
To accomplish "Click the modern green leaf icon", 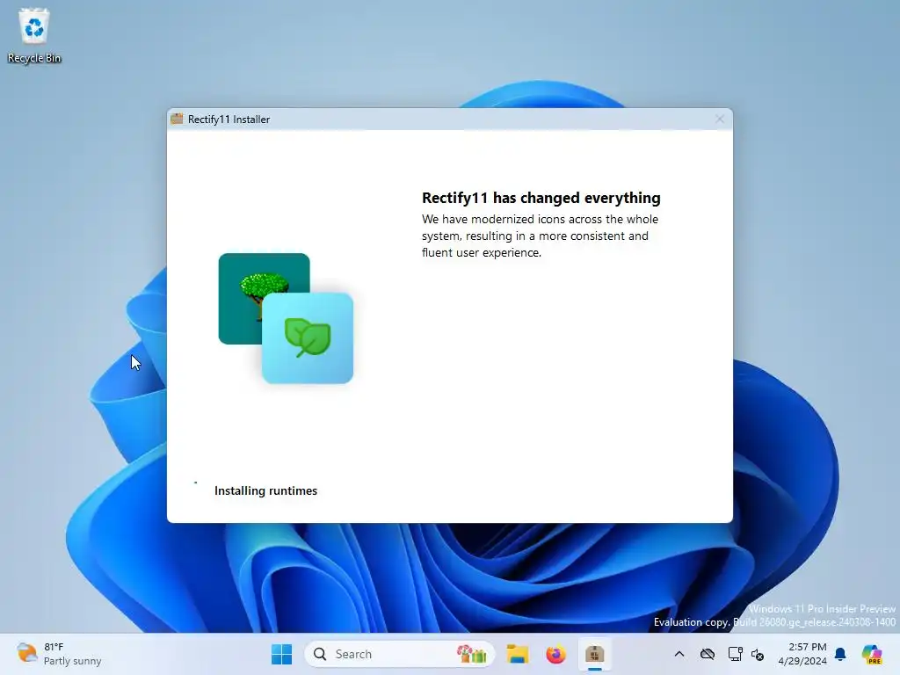I will 308,337.
